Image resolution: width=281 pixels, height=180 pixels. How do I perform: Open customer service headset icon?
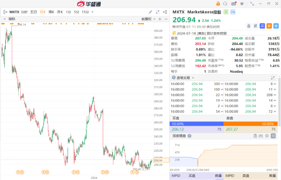pos(225,4)
